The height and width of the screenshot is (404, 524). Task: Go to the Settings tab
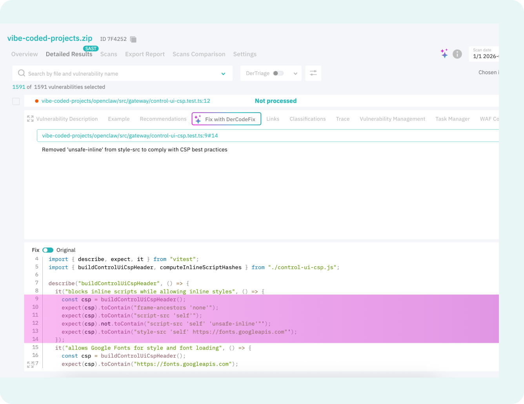[245, 54]
